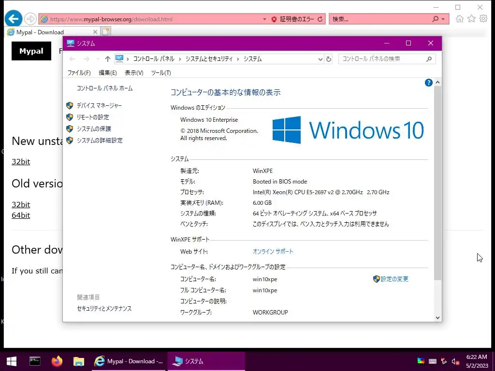The image size is (495, 371).
Task: Open セキュリティとメンテナンス link
Action: pos(104,309)
